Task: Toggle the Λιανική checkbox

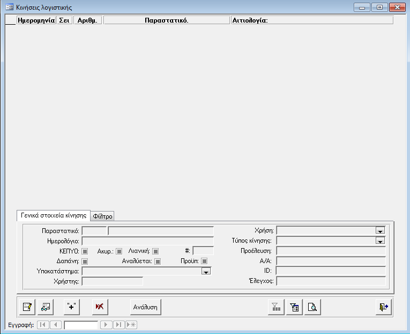Action: 155,251
